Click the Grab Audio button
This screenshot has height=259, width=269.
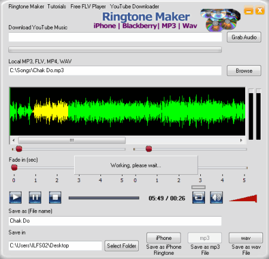click(244, 37)
